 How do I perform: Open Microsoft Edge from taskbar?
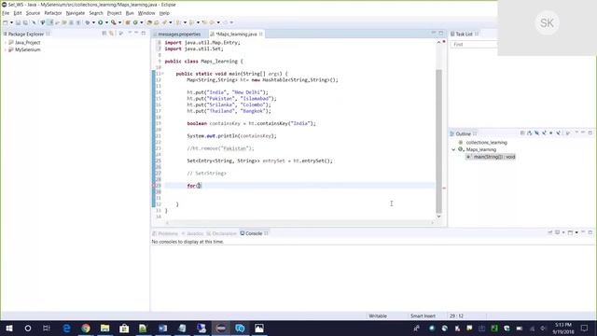[66, 328]
